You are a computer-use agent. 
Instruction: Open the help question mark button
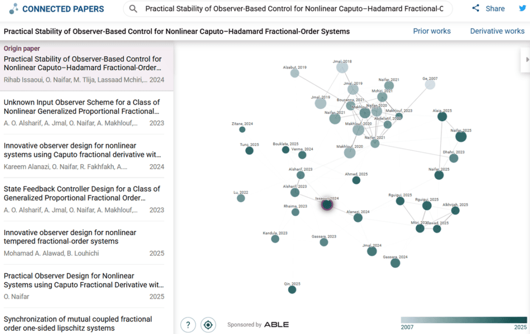(188, 325)
